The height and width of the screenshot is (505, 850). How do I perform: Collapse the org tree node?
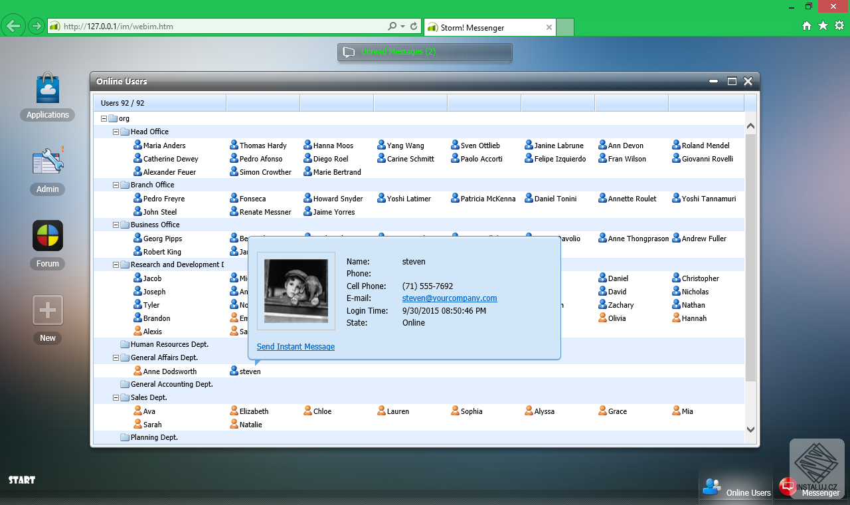point(103,118)
